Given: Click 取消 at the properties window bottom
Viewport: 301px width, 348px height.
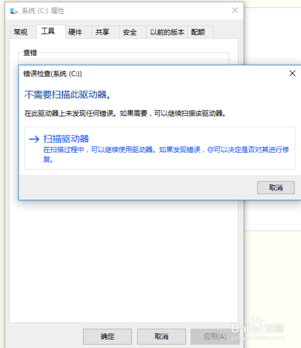Looking at the screenshot, I should pyautogui.click(x=161, y=337).
